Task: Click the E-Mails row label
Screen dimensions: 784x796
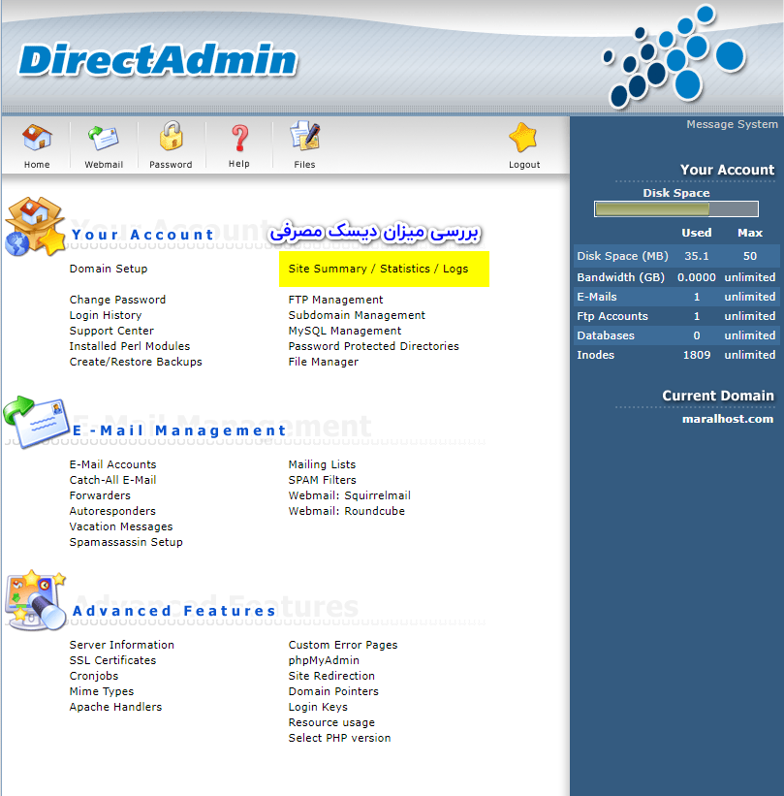Action: (x=597, y=297)
